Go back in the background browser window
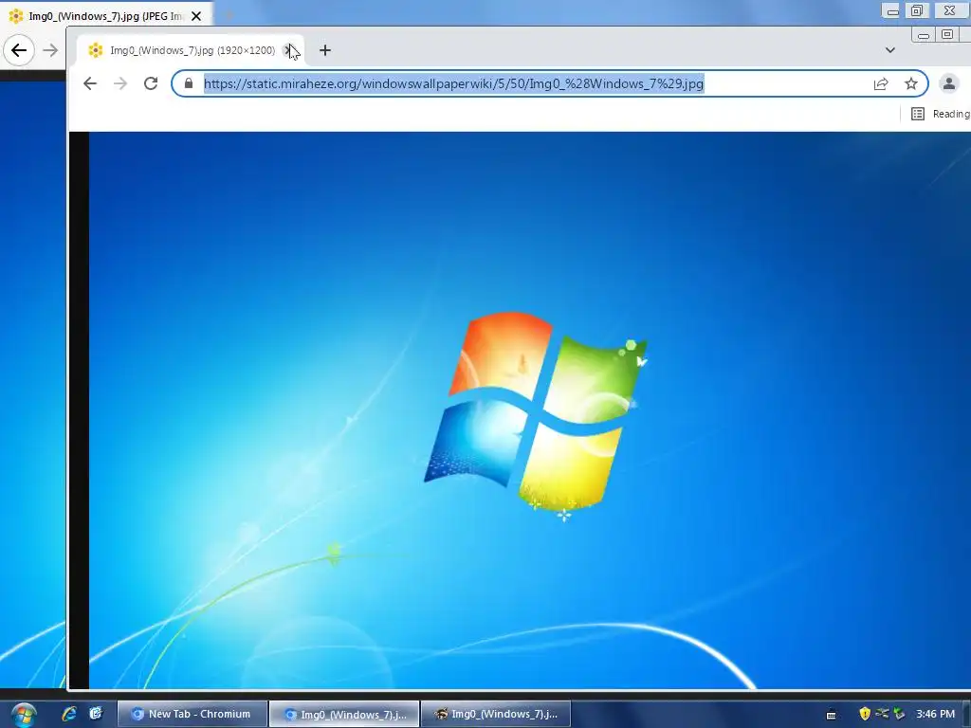This screenshot has height=728, width=971. click(x=19, y=50)
